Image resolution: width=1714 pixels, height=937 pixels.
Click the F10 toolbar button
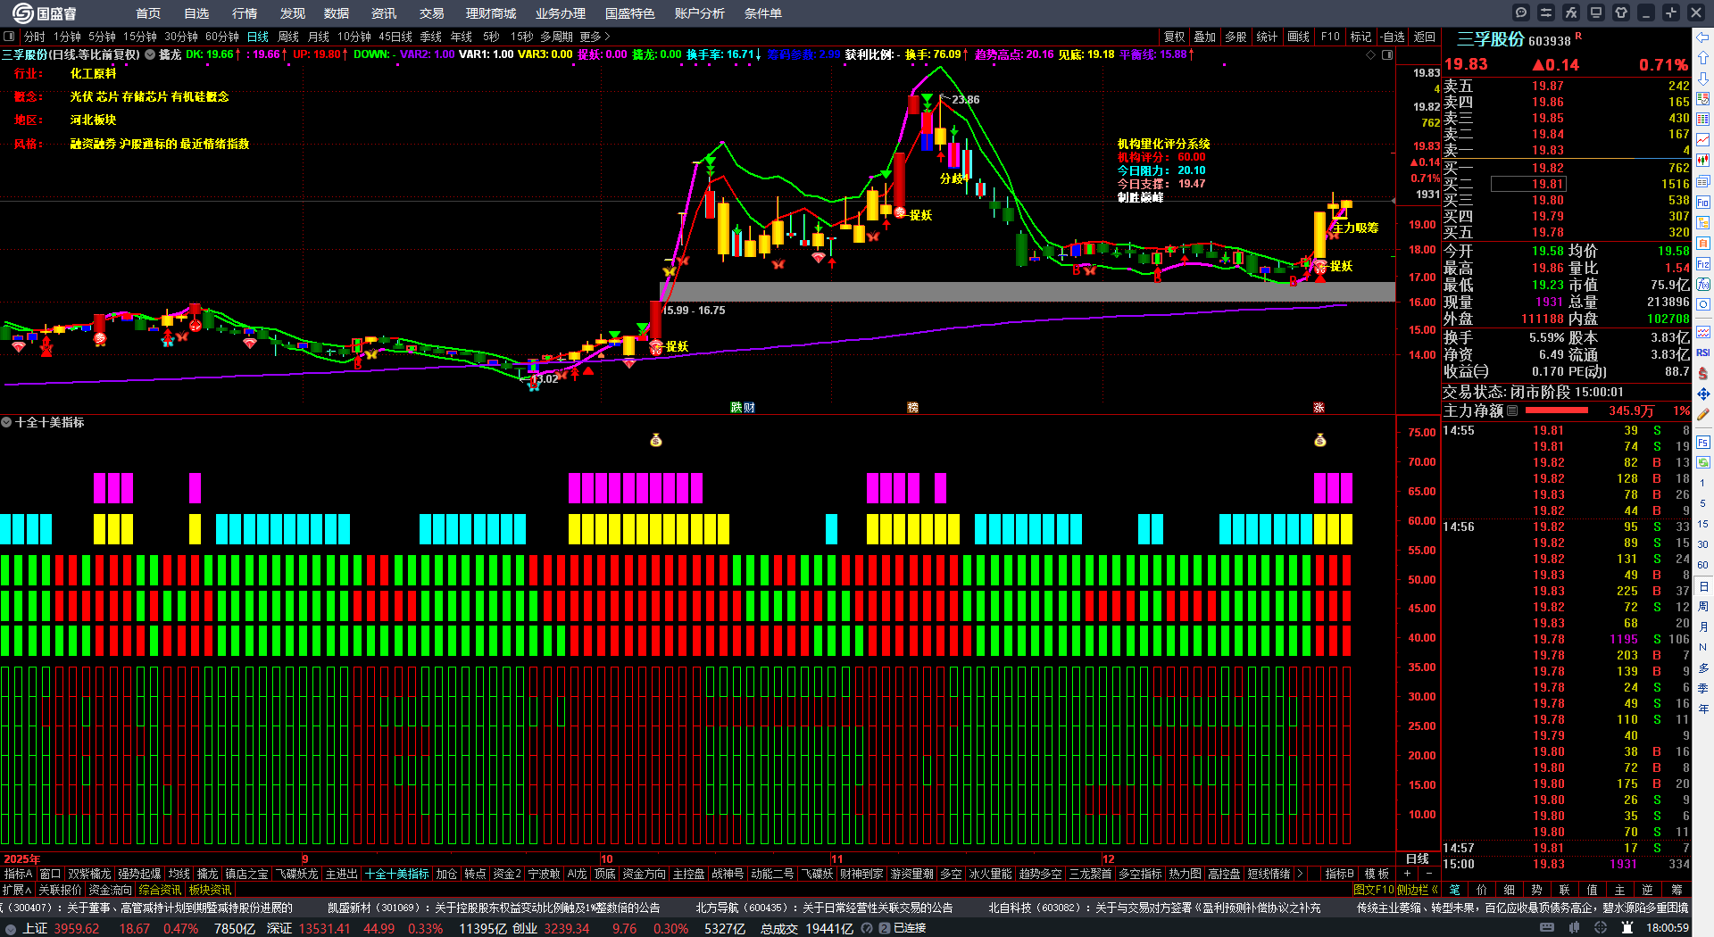pyautogui.click(x=1330, y=37)
